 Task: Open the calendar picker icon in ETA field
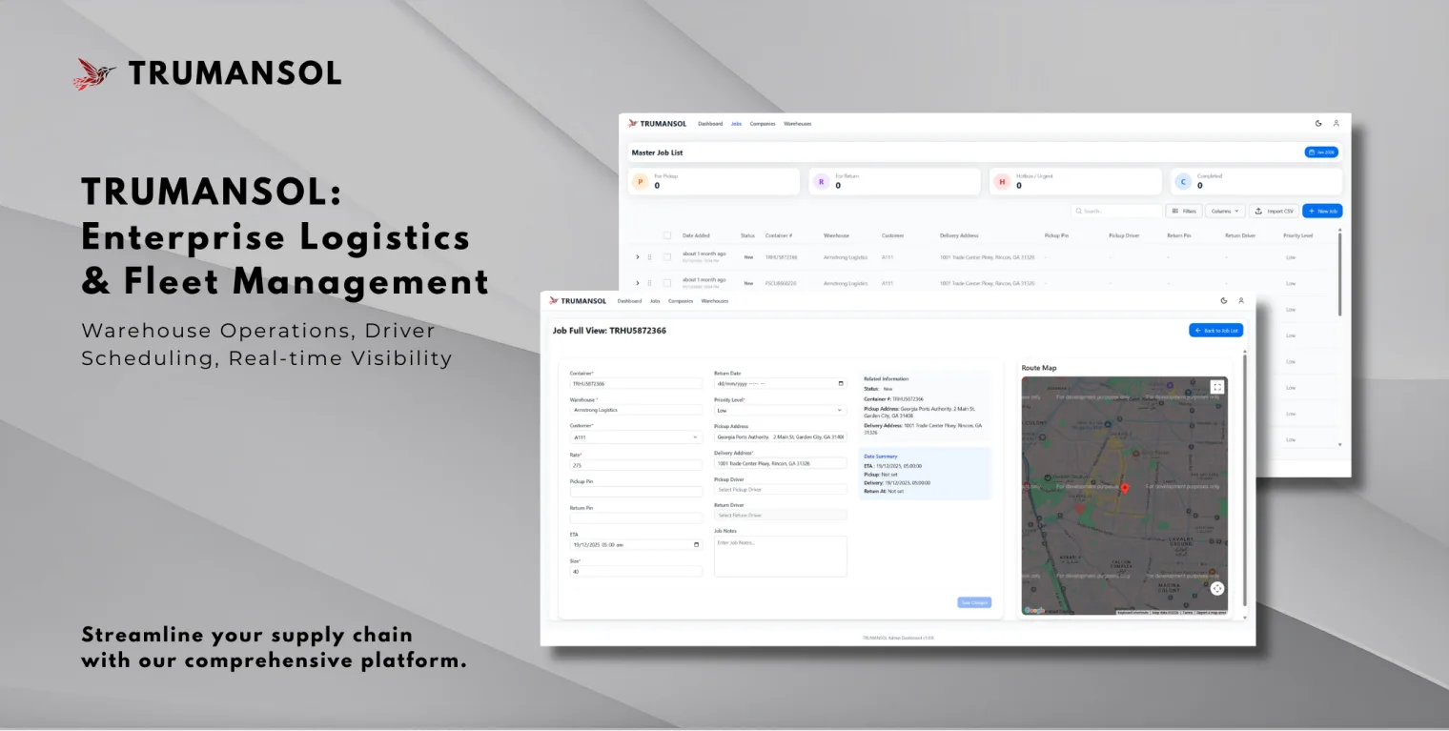pos(697,545)
